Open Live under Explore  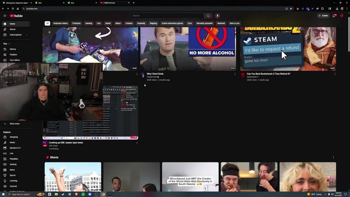tap(15, 153)
